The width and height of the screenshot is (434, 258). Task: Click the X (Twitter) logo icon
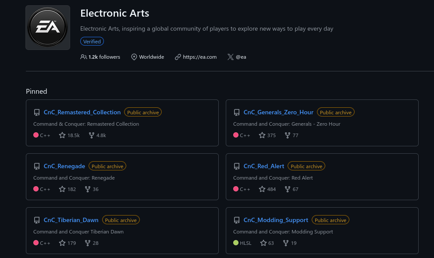(x=230, y=57)
